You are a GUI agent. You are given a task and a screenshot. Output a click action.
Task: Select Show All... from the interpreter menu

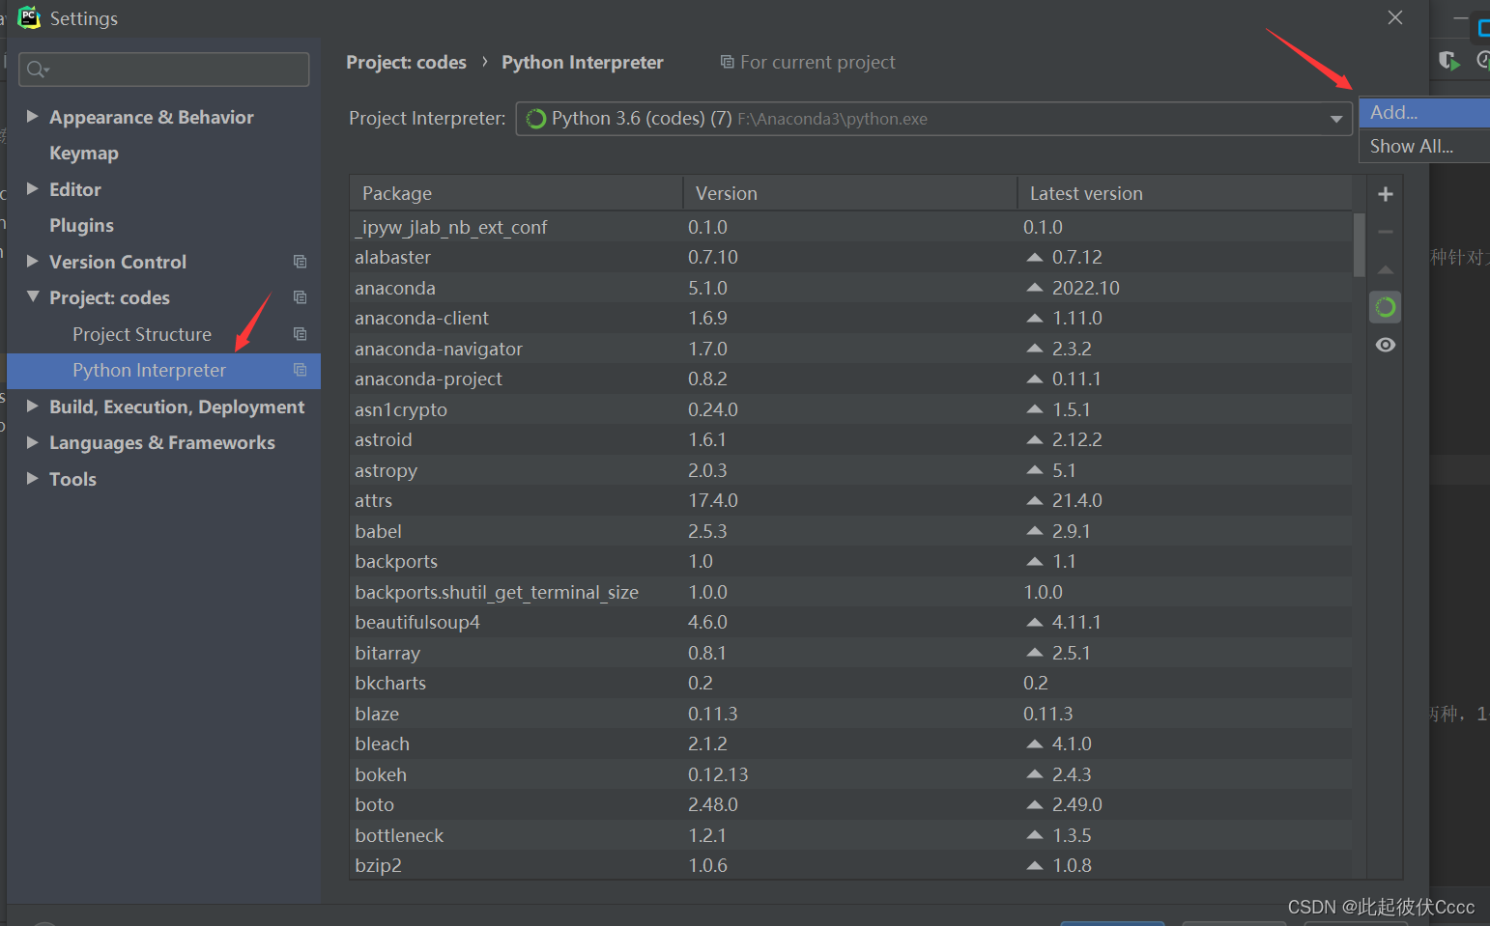pos(1424,146)
